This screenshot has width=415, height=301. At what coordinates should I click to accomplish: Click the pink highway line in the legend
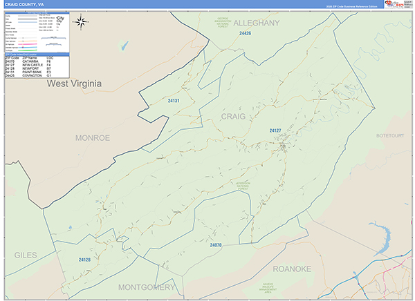pos(28,44)
